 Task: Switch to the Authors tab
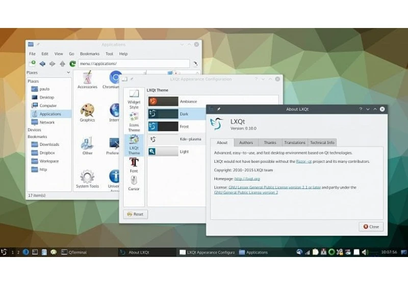[246, 142]
